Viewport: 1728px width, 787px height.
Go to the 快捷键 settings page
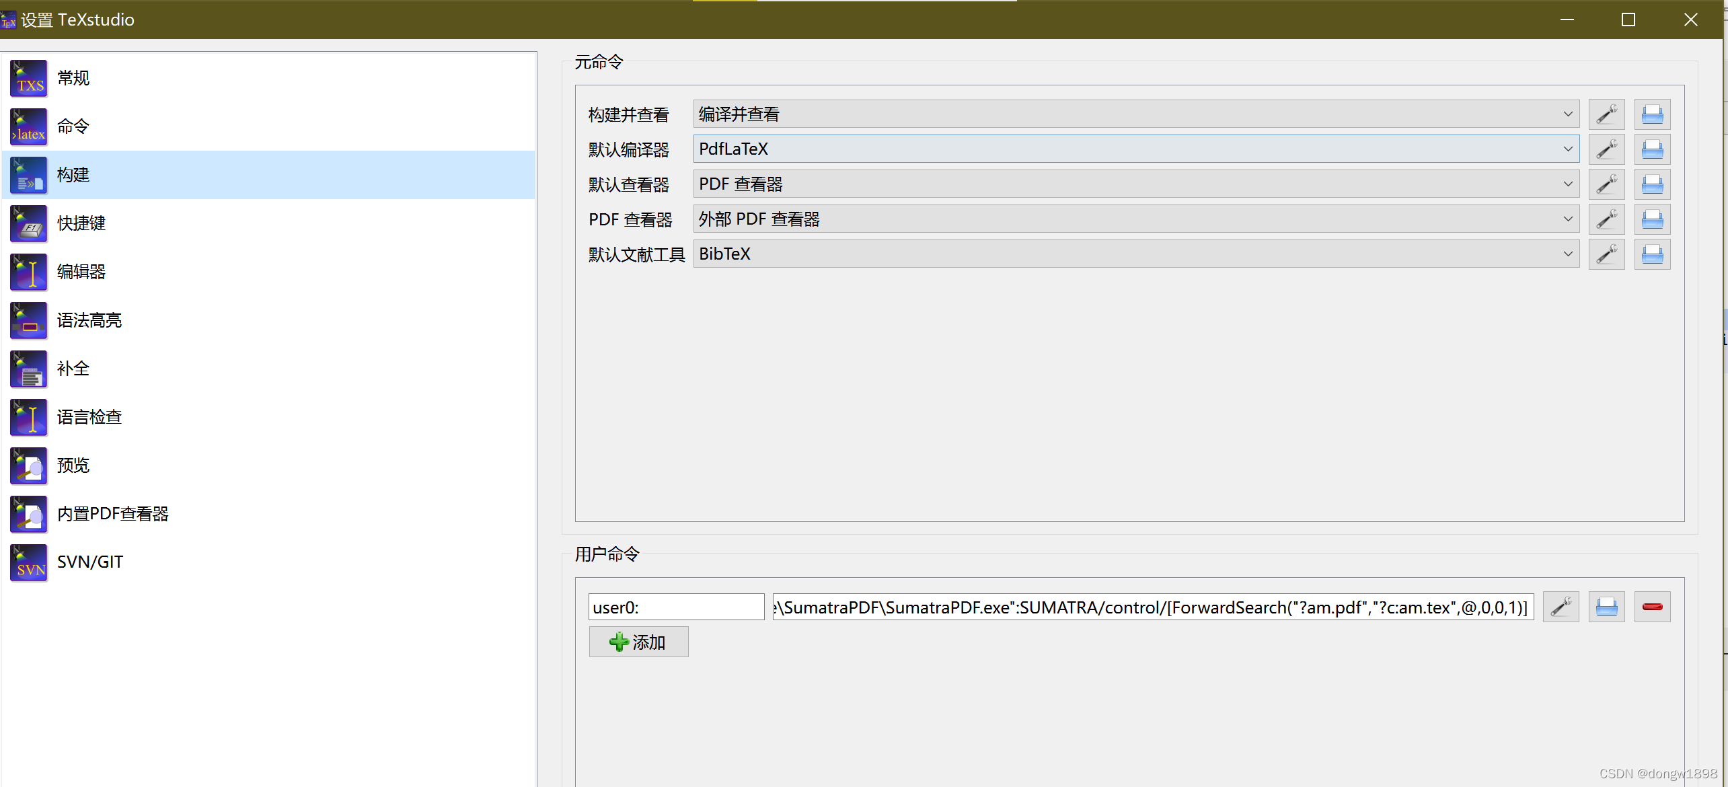point(269,223)
